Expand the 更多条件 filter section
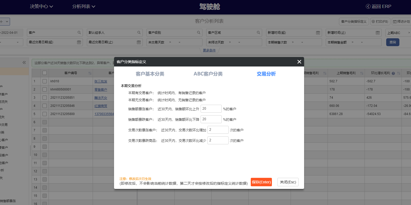 pos(209,50)
